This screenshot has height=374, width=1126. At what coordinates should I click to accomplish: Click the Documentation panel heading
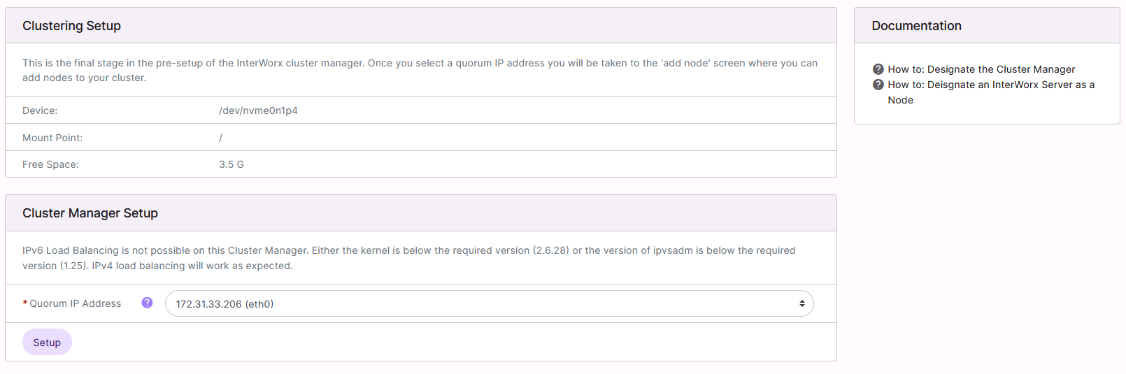[916, 26]
